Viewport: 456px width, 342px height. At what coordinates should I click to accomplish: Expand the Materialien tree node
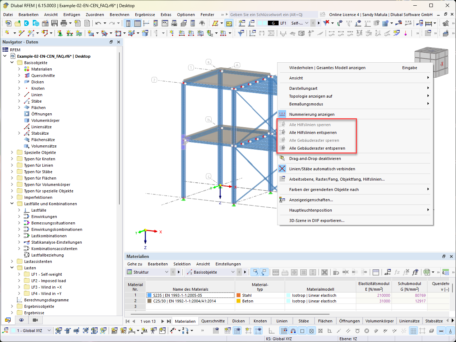(19, 69)
